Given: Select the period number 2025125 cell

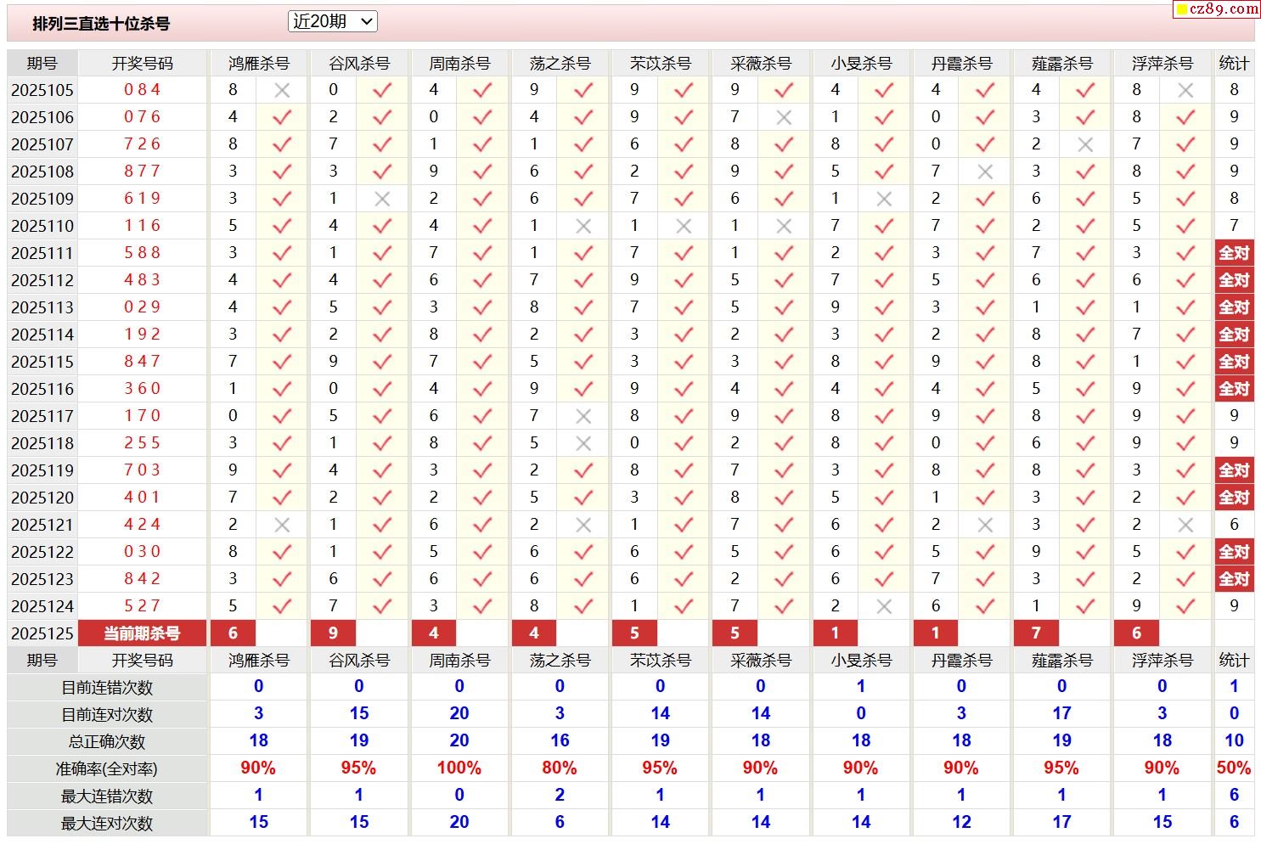Looking at the screenshot, I should (x=42, y=633).
